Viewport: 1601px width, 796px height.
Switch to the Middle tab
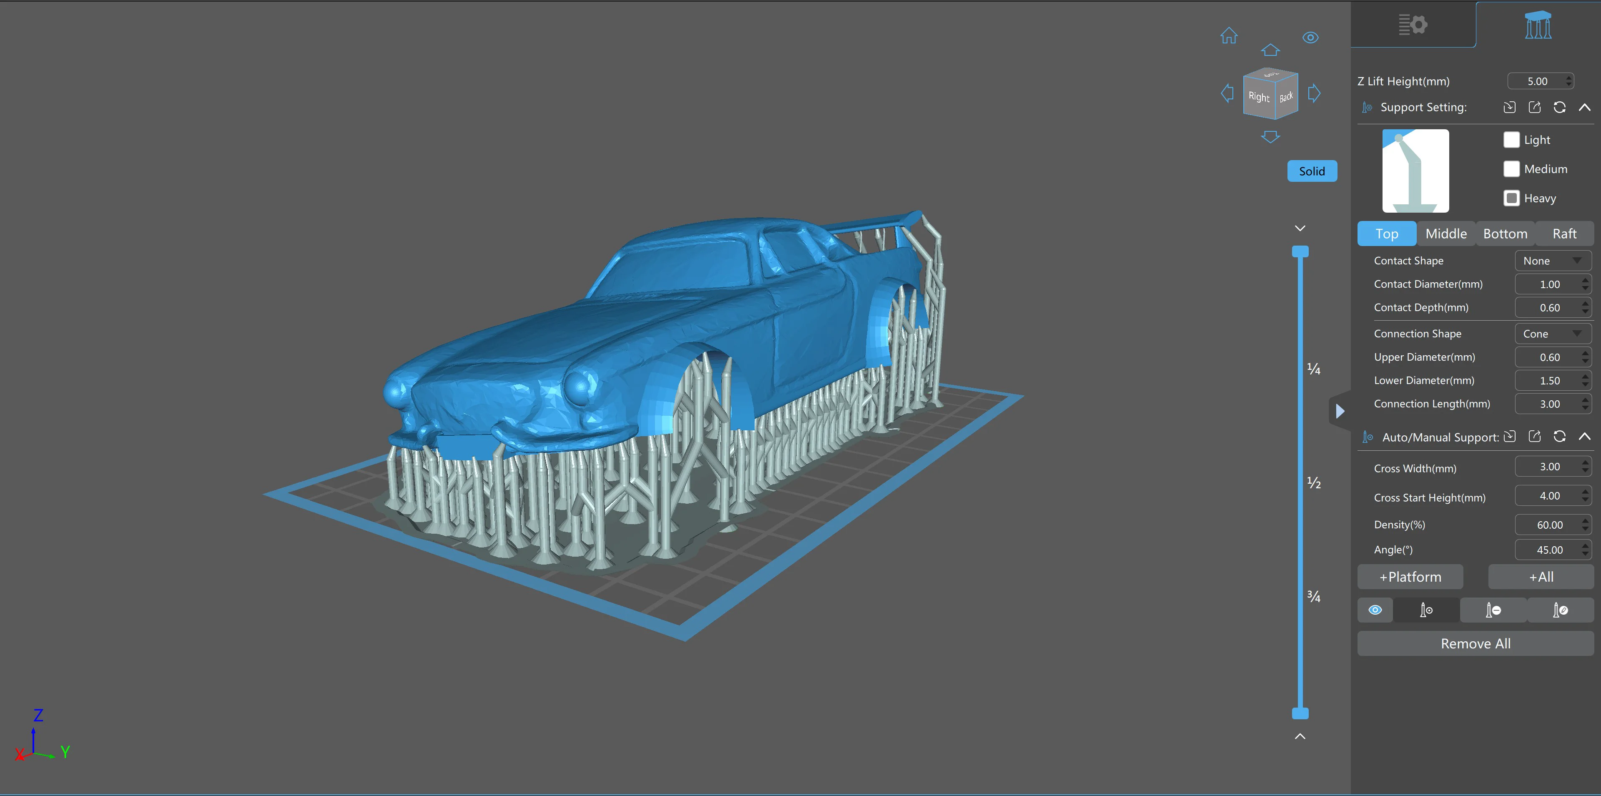(x=1445, y=234)
